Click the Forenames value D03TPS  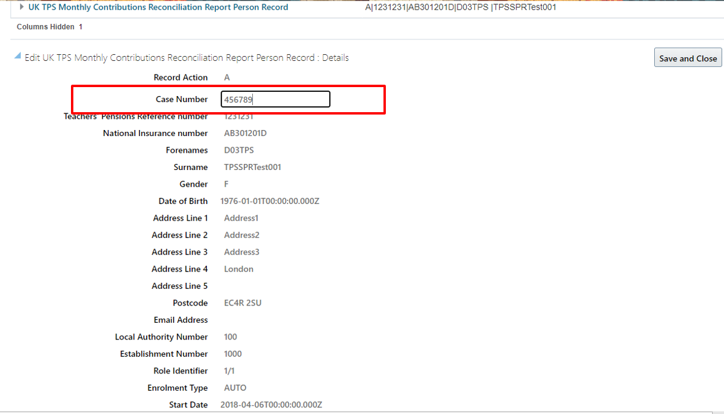tap(239, 150)
